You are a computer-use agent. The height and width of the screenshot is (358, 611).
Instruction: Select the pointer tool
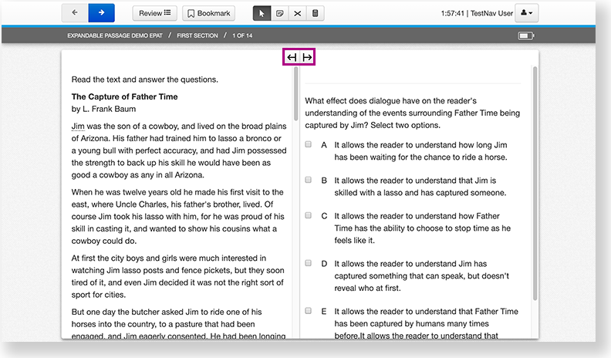pos(262,13)
